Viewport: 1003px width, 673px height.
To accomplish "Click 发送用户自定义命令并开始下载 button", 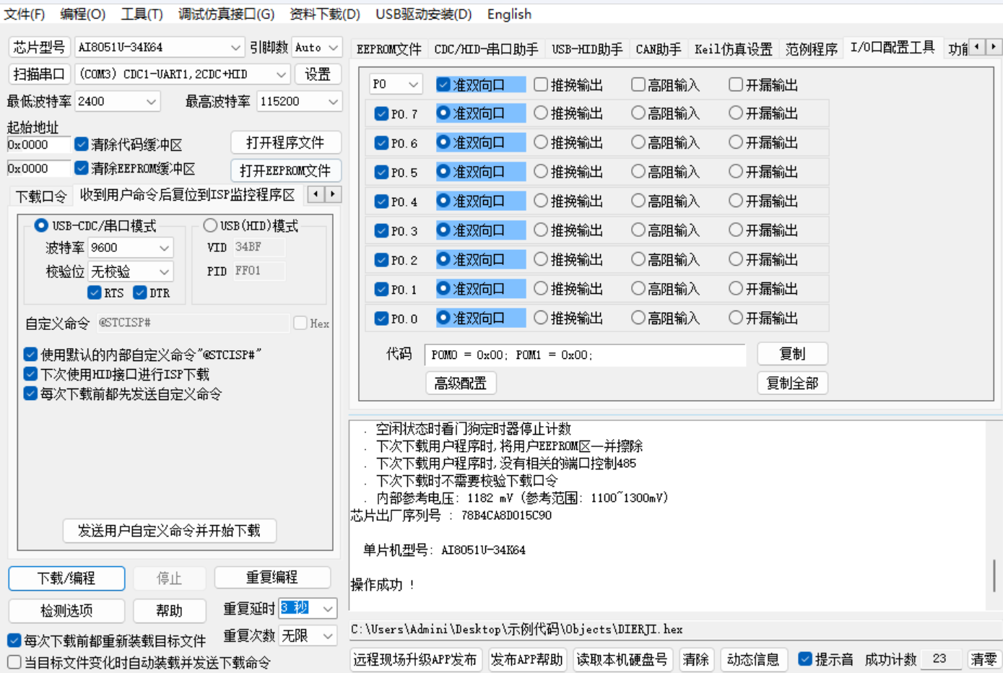I will pyautogui.click(x=169, y=531).
